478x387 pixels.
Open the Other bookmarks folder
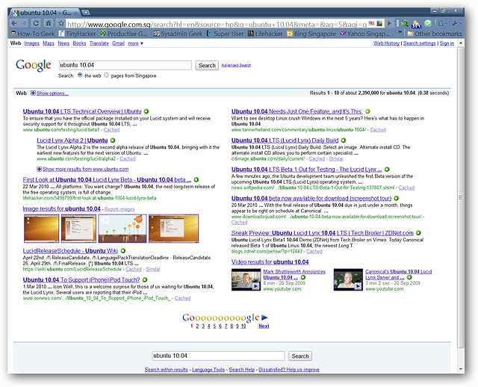click(435, 33)
